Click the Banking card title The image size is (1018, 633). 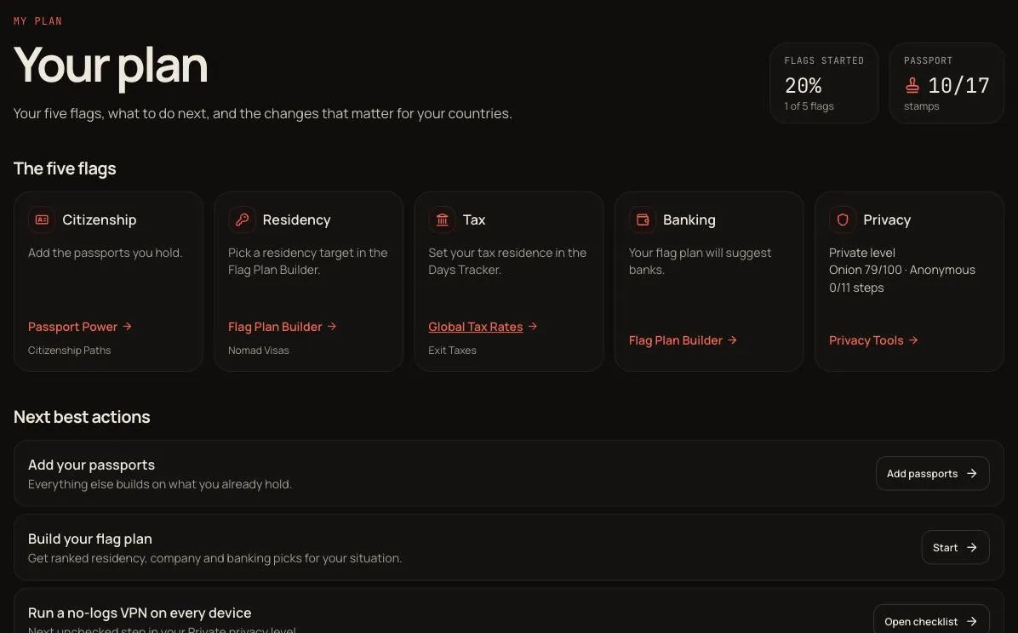point(689,220)
